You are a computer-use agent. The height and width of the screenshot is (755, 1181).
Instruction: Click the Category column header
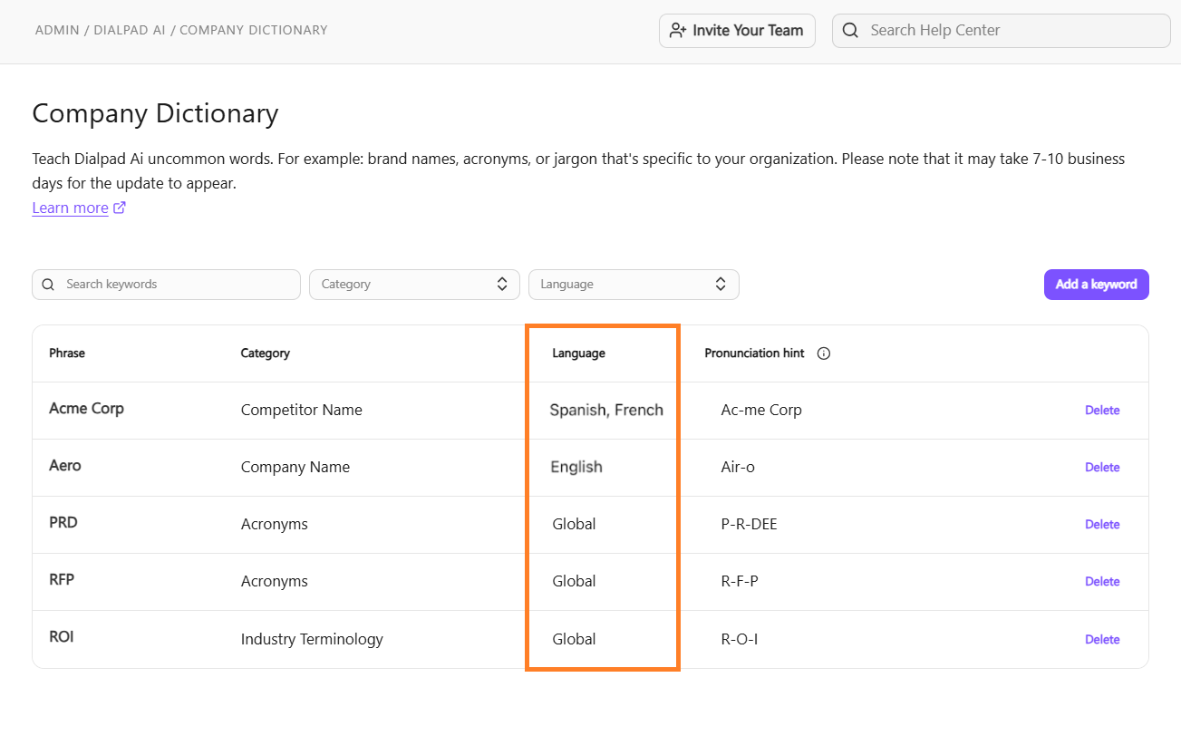tap(265, 353)
